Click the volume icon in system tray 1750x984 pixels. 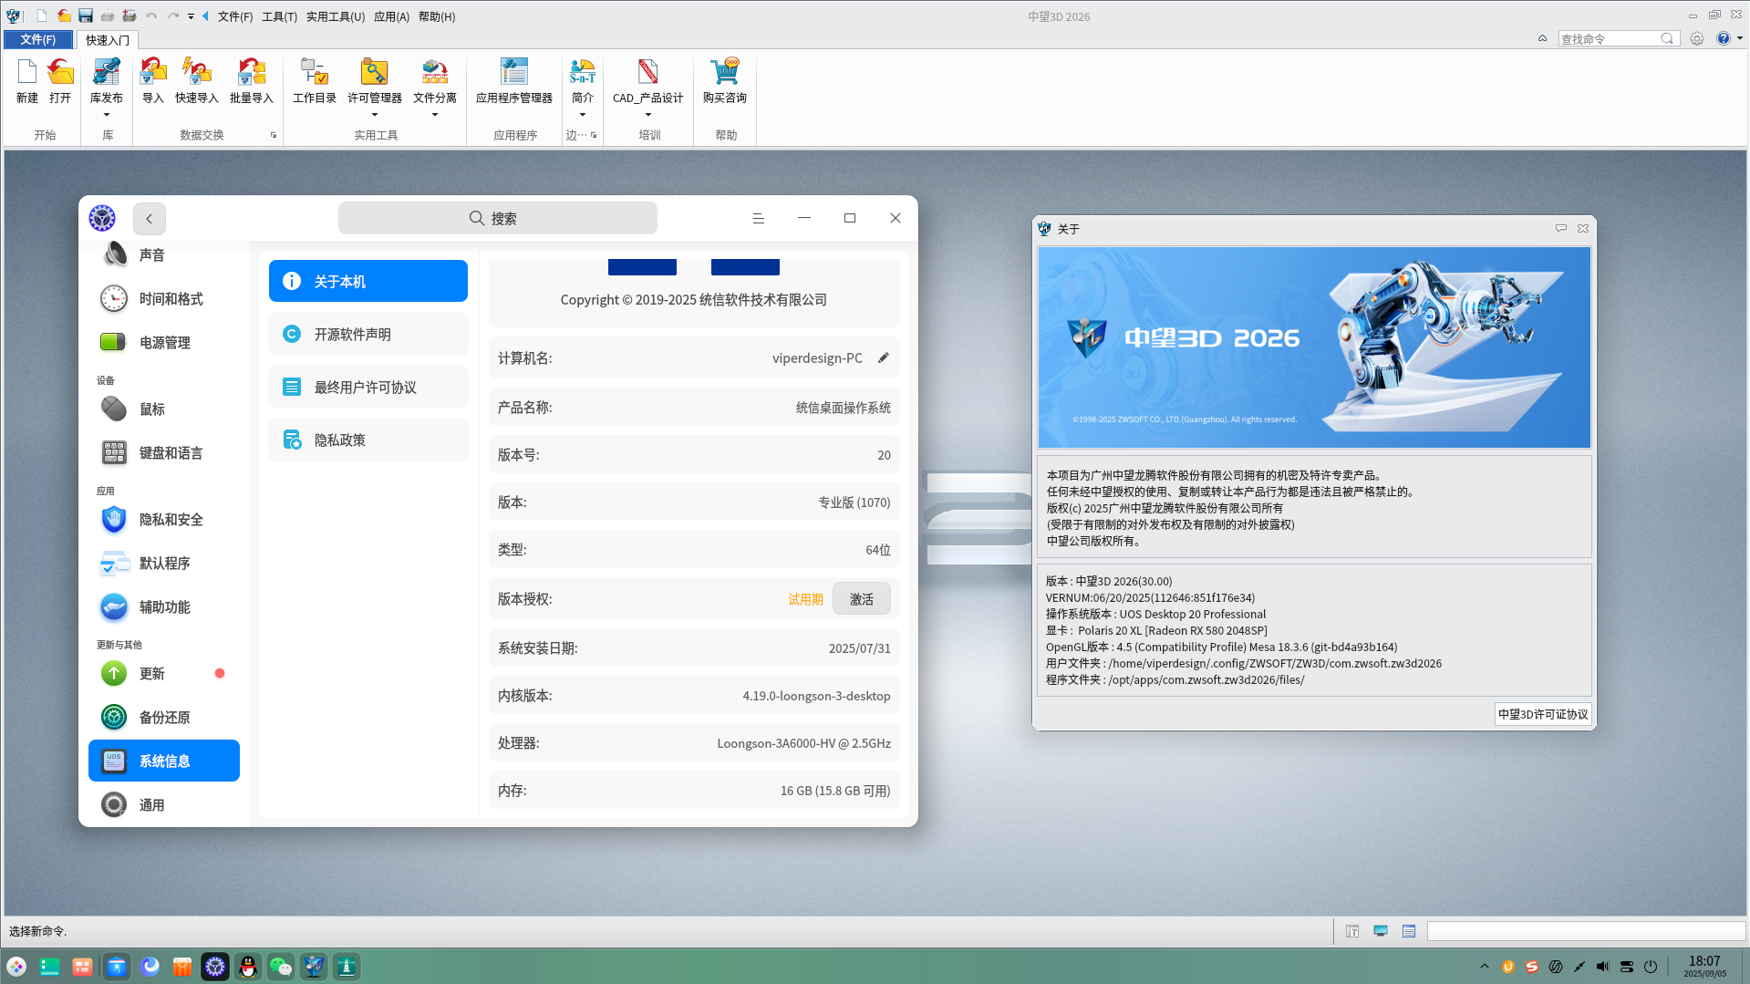click(1602, 967)
